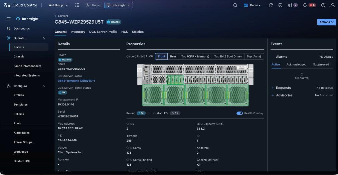Open the search magnifier icon
338x175 pixels.
(x=235, y=5)
